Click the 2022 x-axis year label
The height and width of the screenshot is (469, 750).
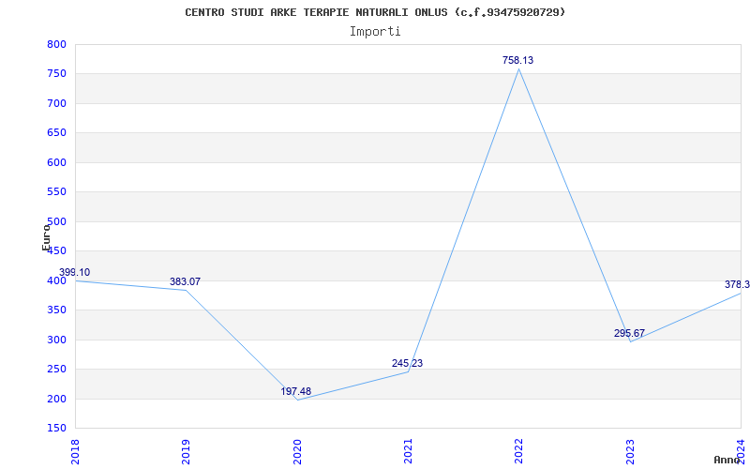pos(519,451)
